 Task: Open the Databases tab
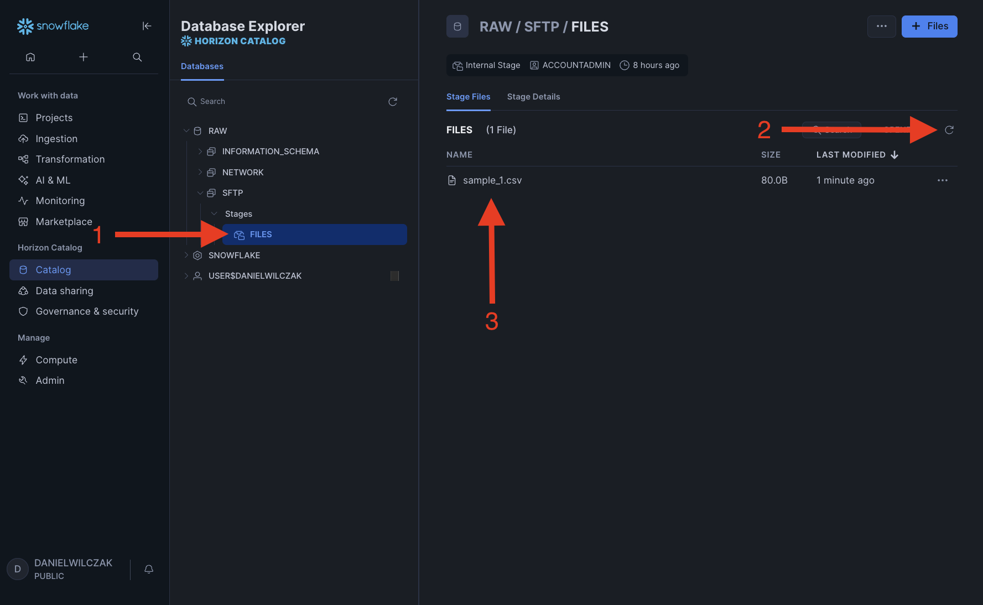(202, 66)
